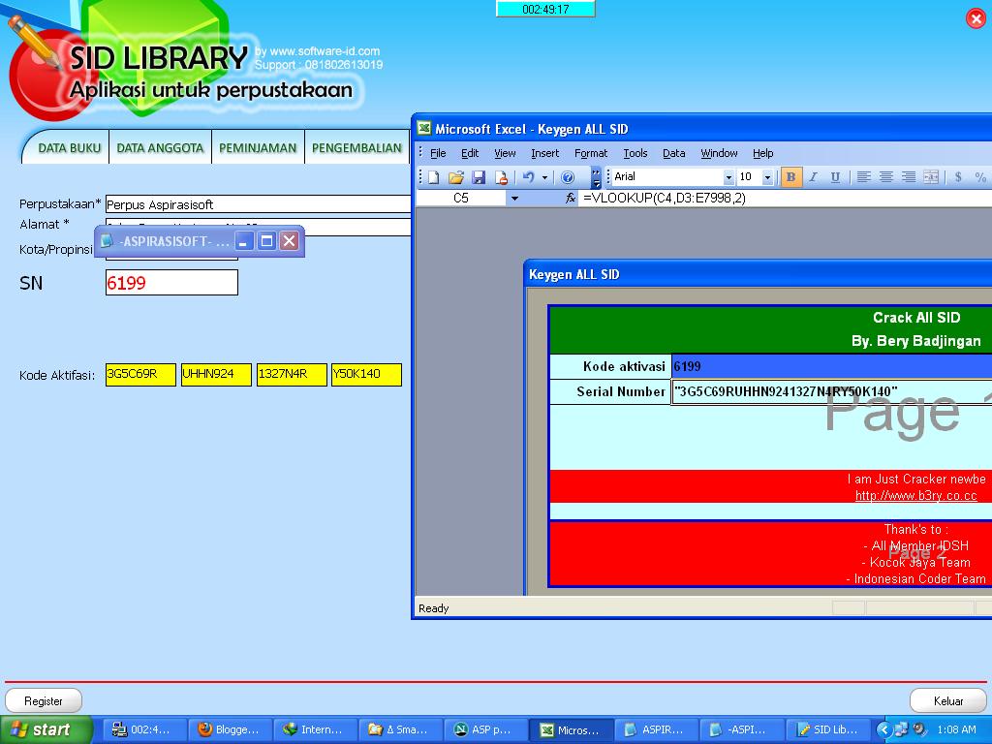
Task: Expand hidden system tray icons arrow
Action: [x=883, y=729]
